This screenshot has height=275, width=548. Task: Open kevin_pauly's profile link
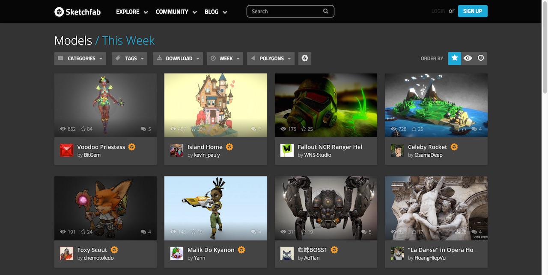click(207, 155)
